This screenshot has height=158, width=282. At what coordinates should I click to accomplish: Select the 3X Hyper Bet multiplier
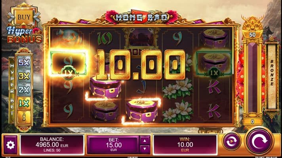click(24, 76)
